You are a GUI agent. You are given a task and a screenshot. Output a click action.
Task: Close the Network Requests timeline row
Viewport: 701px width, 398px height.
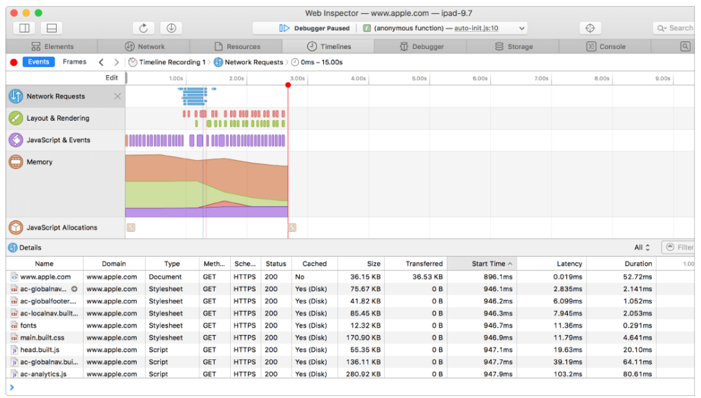click(x=117, y=96)
